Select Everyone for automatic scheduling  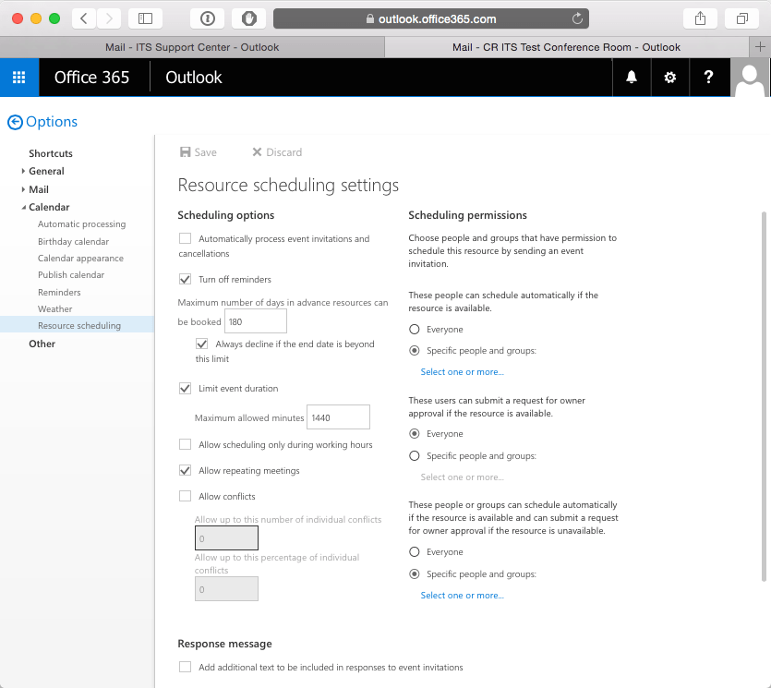415,329
